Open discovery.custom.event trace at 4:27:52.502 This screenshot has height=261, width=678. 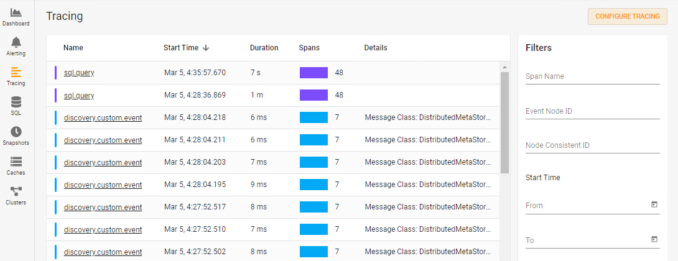(x=103, y=252)
